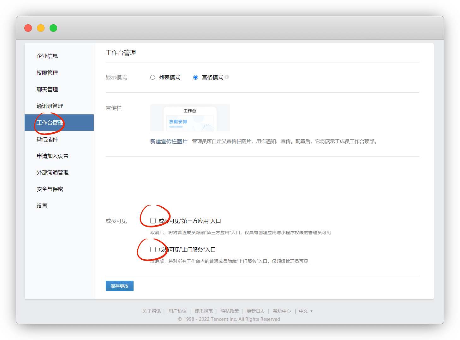460x340 pixels.
Task: Open 聊天管理 settings
Action: [47, 89]
